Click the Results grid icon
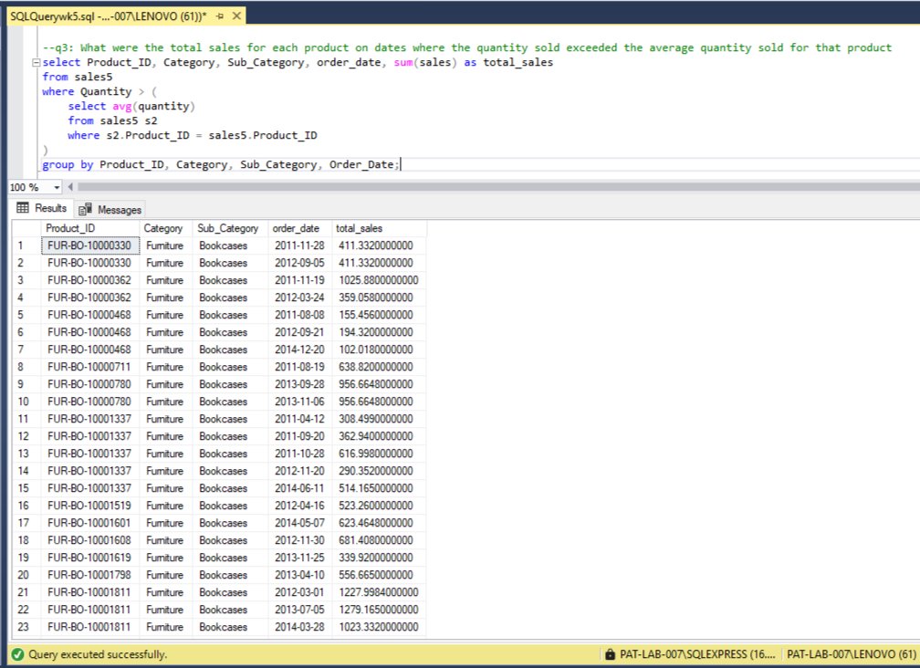The height and width of the screenshot is (668, 920). pos(23,208)
